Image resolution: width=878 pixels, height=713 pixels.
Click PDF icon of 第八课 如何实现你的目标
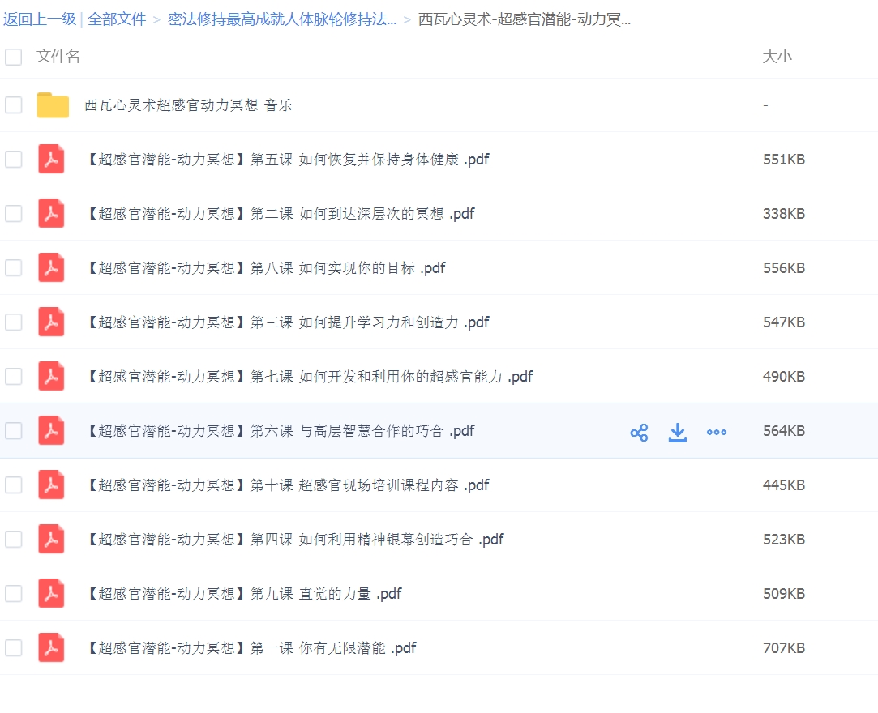pos(52,268)
